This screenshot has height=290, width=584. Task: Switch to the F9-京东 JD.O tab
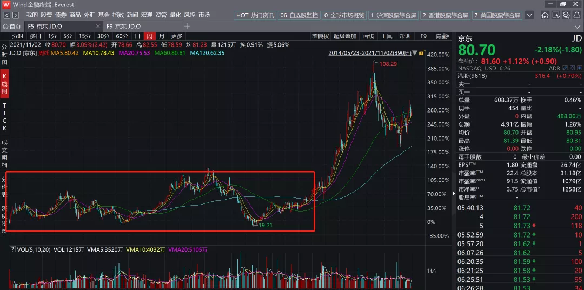(x=123, y=27)
